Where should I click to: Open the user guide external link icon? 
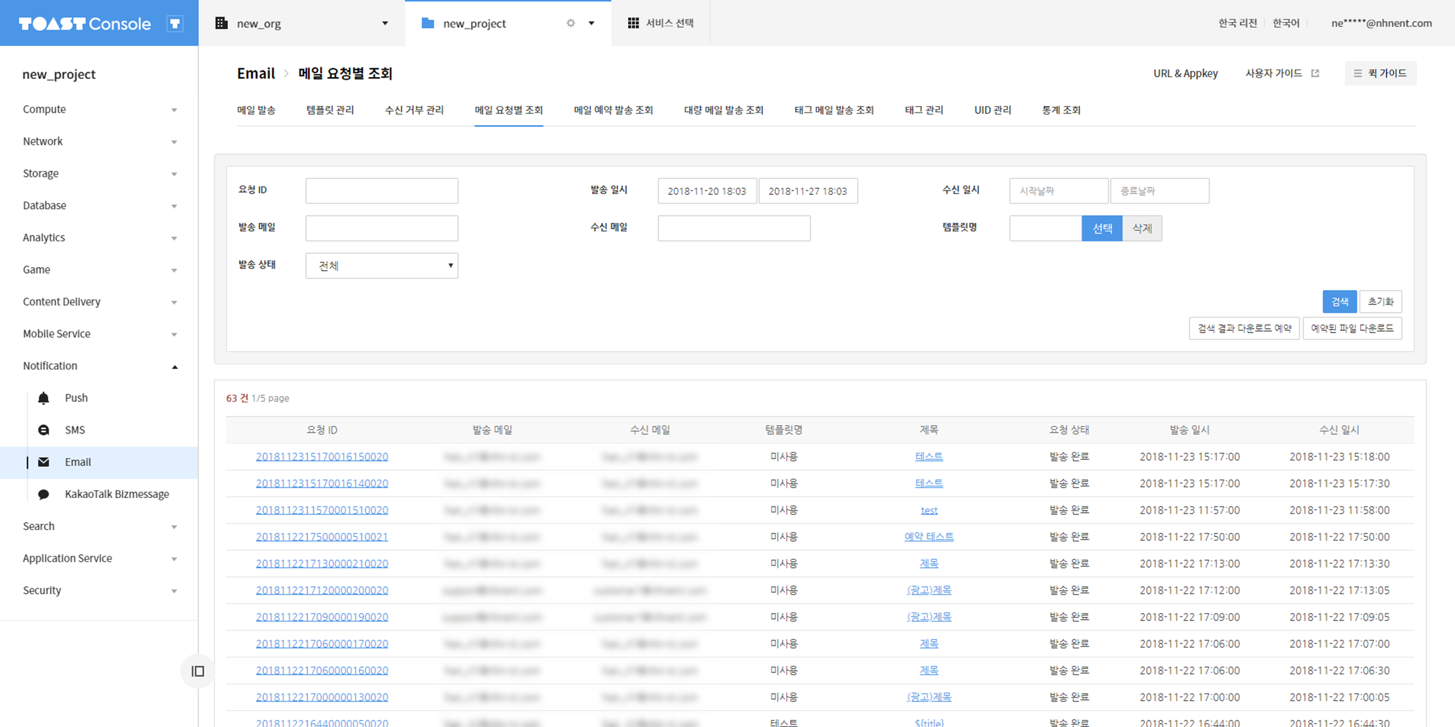[x=1315, y=73]
